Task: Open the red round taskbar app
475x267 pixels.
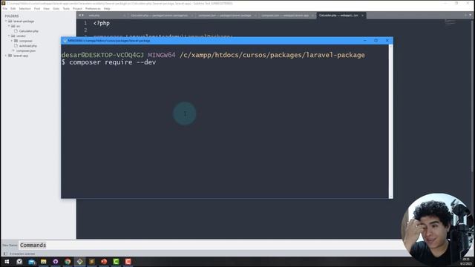Action: [x=104, y=261]
